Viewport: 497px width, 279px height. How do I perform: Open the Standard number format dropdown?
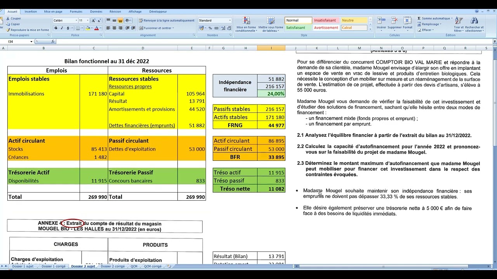[230, 21]
